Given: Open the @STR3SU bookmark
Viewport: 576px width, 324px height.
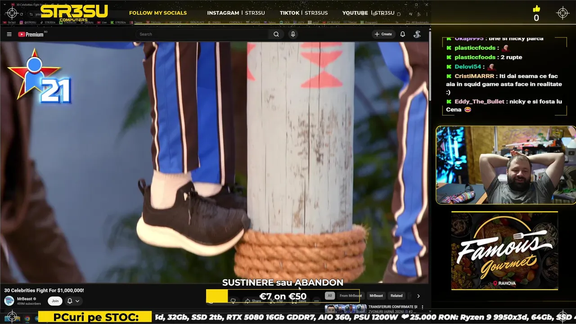Looking at the screenshot, I should [x=29, y=22].
